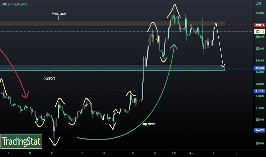Select the blue 1454.08 price label
Screen dimensions: 266x157
[x=260, y=68]
